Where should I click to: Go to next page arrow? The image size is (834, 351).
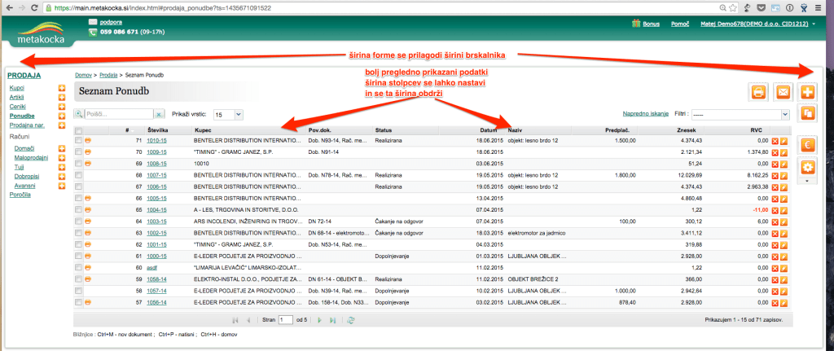(x=319, y=320)
